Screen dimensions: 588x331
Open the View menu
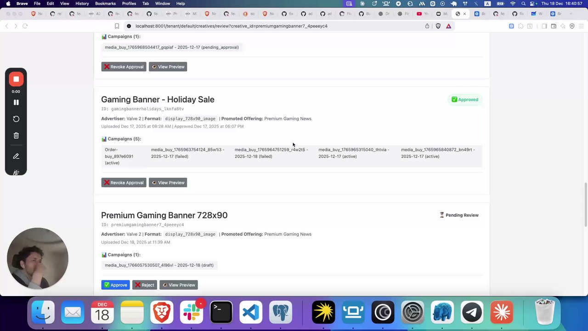[x=65, y=4]
